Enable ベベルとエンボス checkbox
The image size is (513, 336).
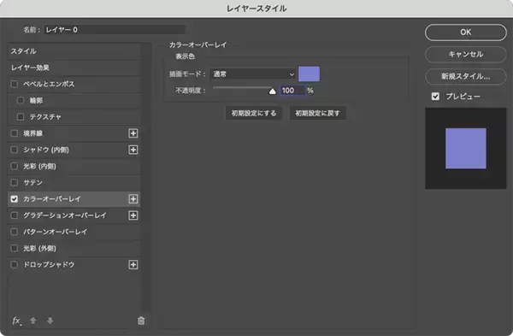(x=14, y=84)
